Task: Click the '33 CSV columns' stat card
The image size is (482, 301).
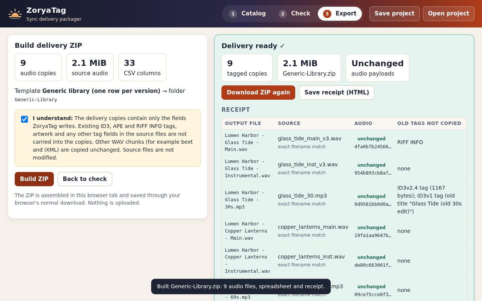Action: (142, 67)
